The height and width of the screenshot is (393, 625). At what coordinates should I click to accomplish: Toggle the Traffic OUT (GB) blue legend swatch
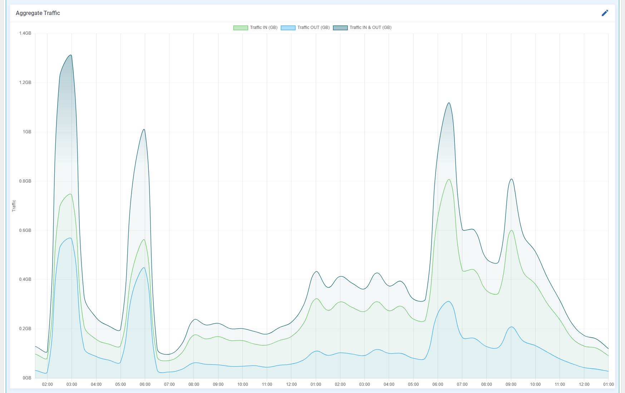point(288,28)
